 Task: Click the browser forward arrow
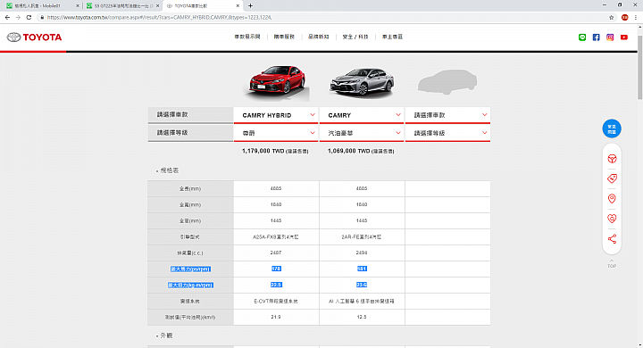(x=18, y=17)
